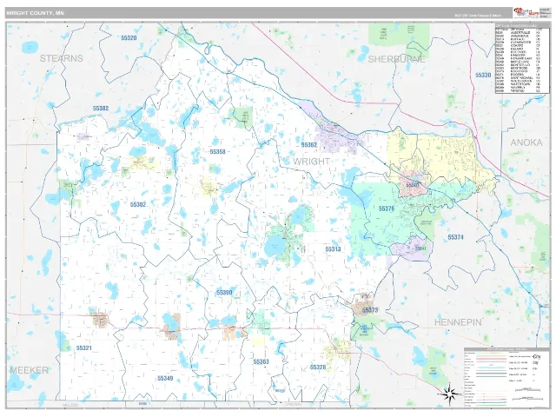Click ZIP code 55390 label
This screenshot has width=556, height=417.
coord(224,292)
